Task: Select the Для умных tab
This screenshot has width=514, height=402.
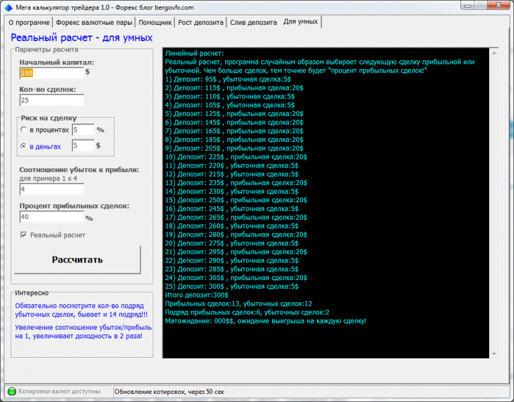Action: coord(301,21)
